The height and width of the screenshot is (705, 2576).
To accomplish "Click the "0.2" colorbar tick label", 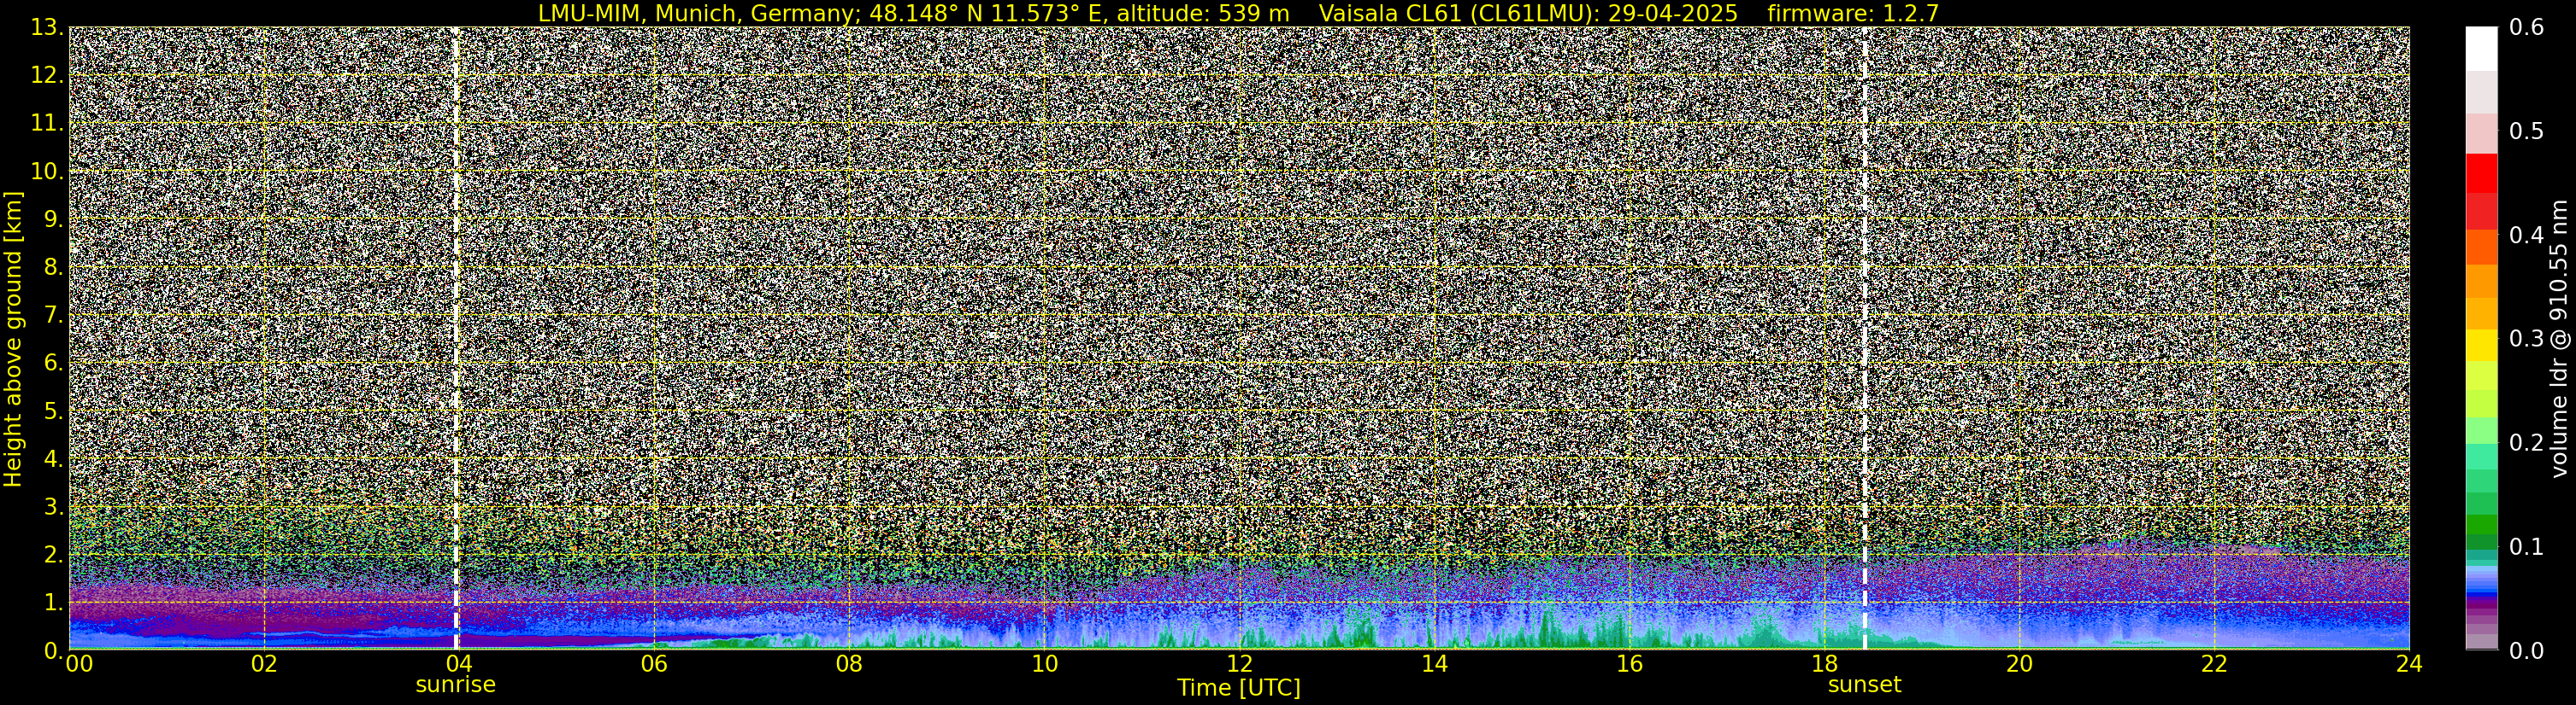I will coord(2526,443).
